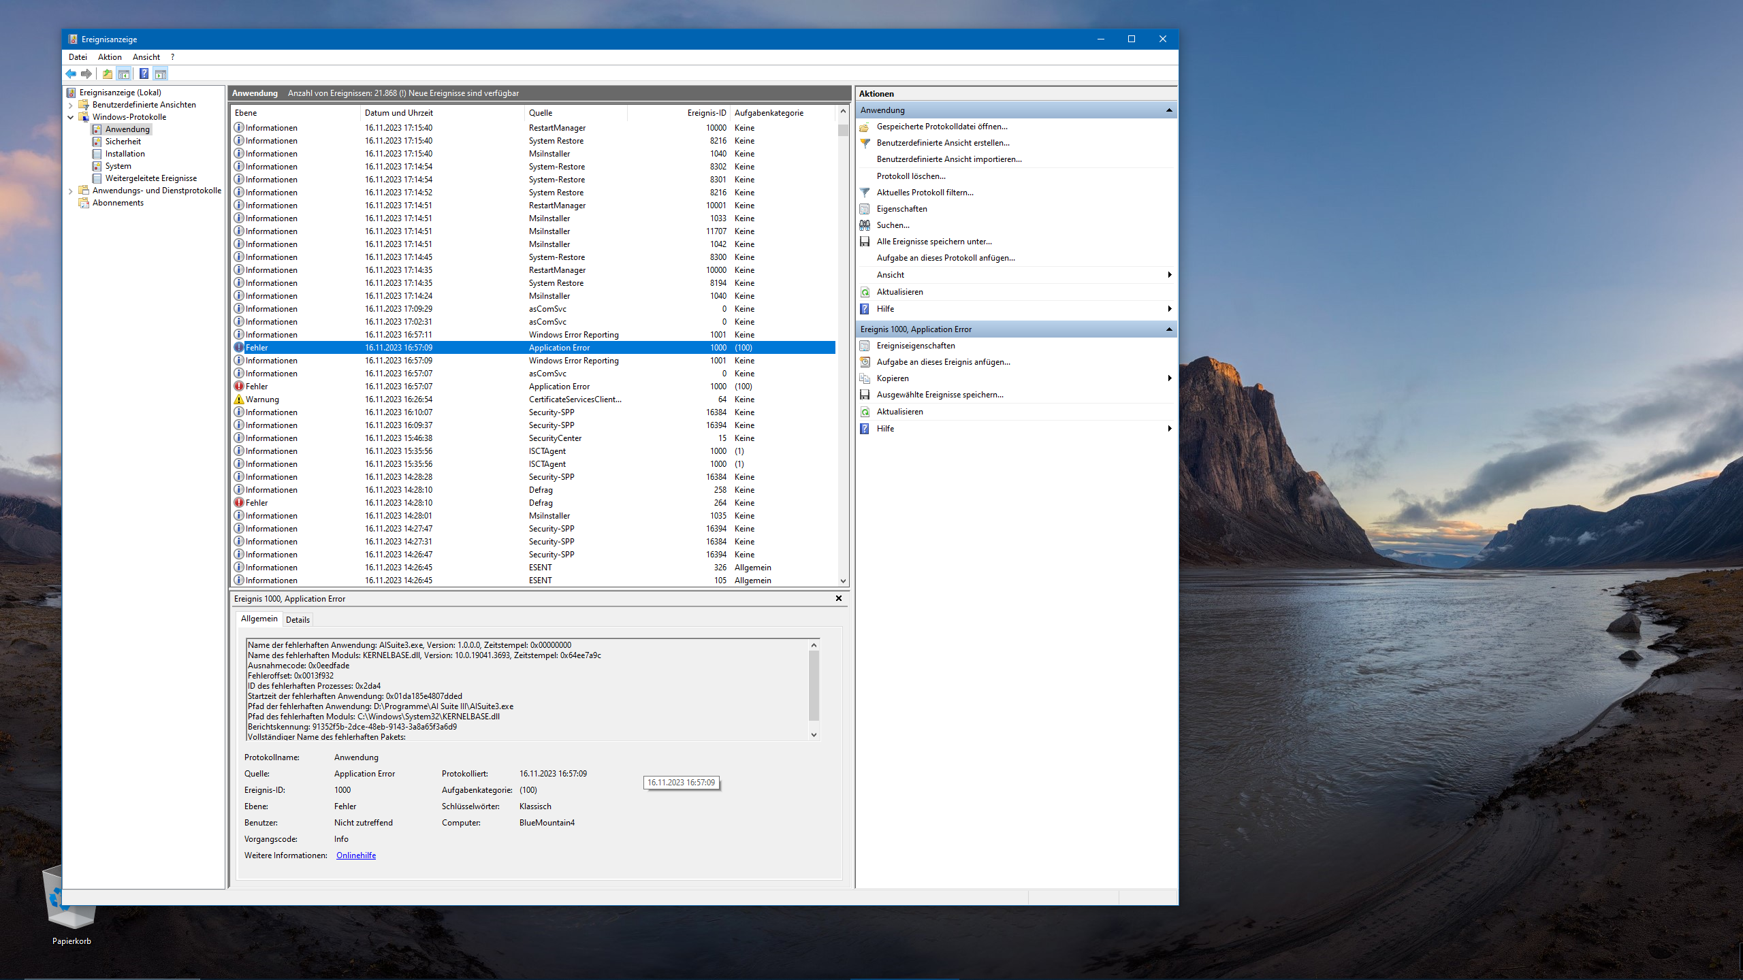Click save icon for Alle Ereignisse speichern unter
The image size is (1743, 980).
tap(865, 242)
